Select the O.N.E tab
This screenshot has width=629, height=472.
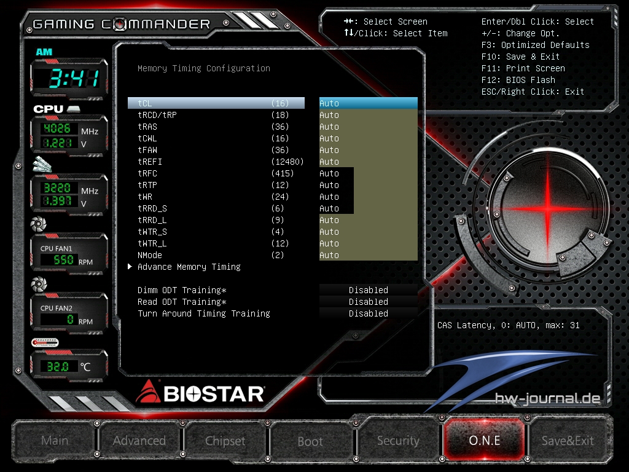484,440
